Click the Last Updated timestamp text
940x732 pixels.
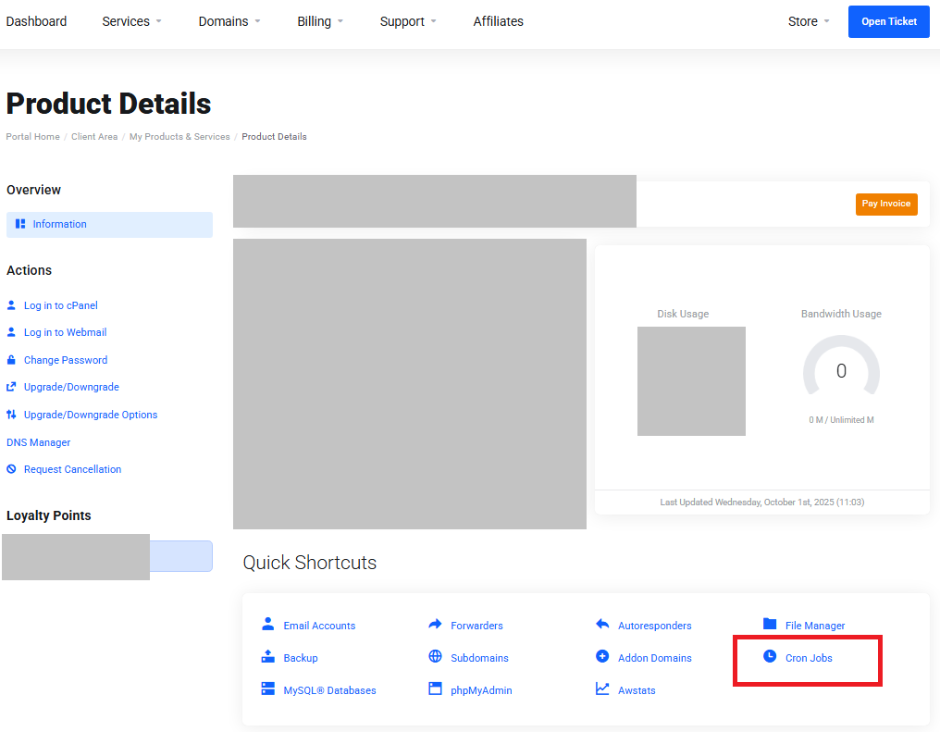click(x=762, y=502)
